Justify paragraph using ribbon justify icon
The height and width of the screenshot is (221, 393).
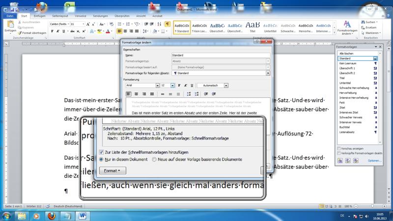pyautogui.click(x=137, y=31)
